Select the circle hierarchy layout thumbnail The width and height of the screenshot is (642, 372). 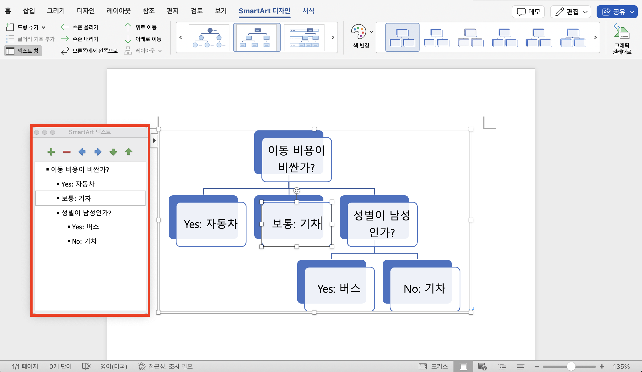[x=209, y=37]
